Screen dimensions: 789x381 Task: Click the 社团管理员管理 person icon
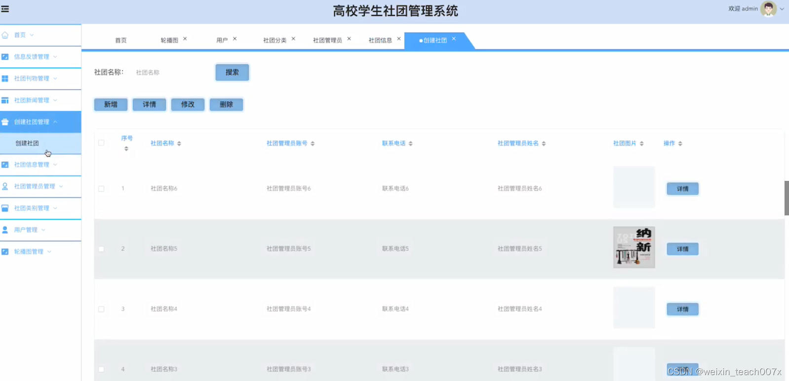click(5, 186)
